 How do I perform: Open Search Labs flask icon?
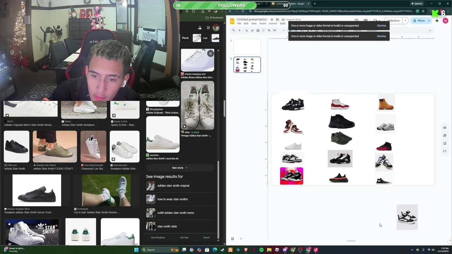coord(200,28)
